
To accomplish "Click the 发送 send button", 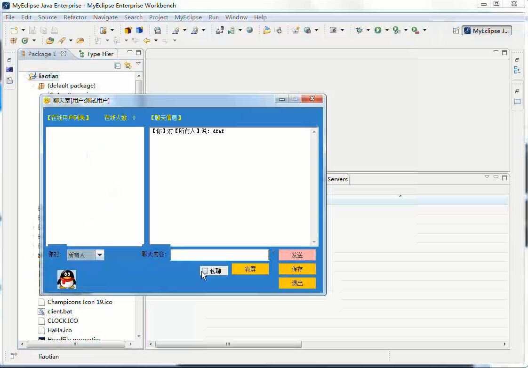I will tap(297, 255).
